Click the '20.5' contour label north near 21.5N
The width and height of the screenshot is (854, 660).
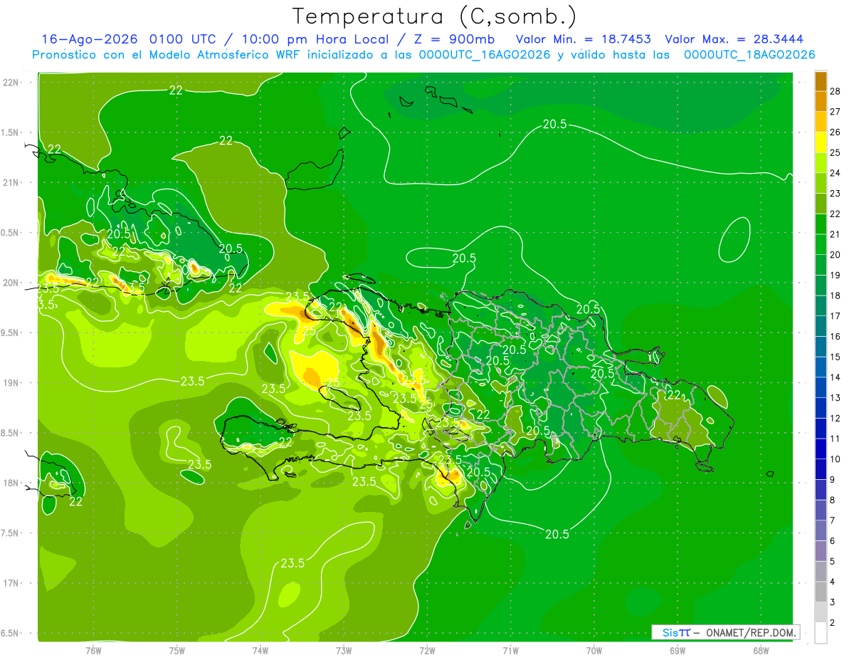(x=554, y=124)
